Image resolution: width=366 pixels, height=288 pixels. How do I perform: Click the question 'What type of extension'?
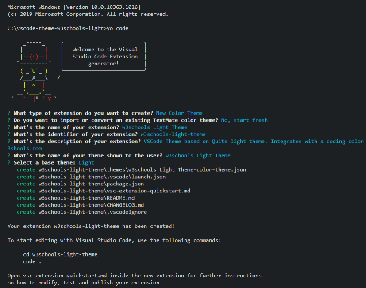pos(83,113)
